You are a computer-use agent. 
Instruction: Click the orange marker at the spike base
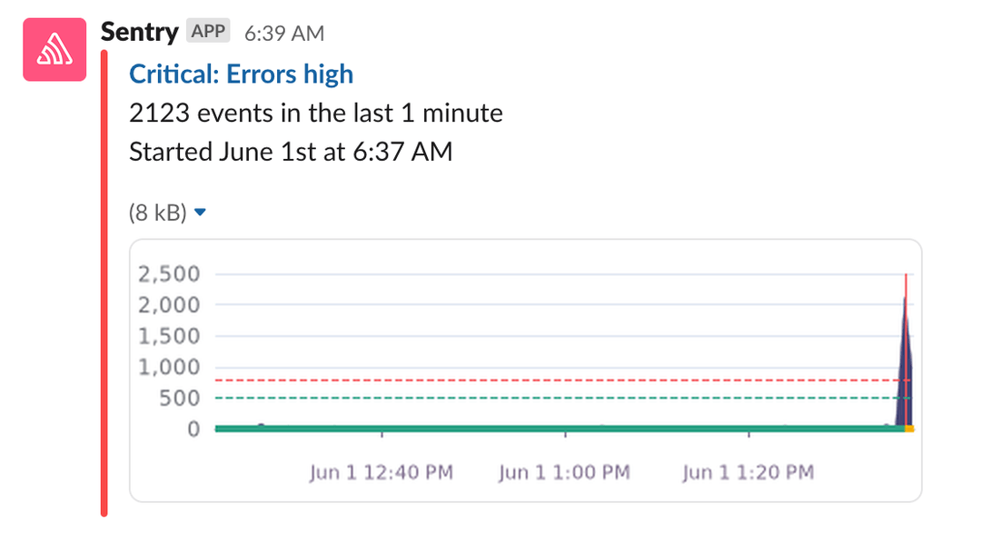coord(907,427)
